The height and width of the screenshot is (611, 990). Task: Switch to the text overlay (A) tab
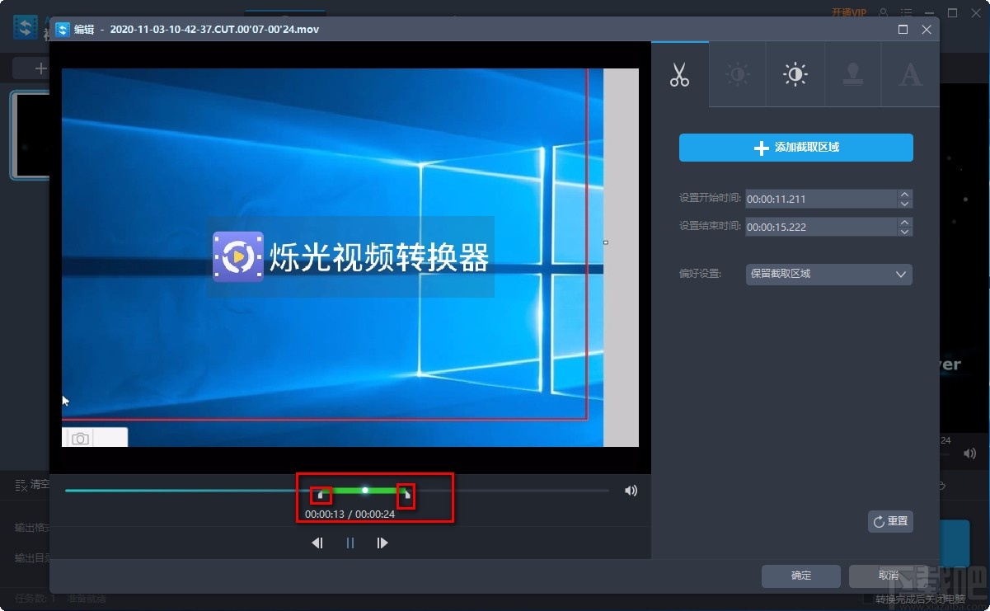pyautogui.click(x=910, y=74)
